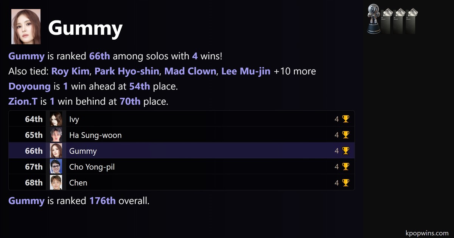Click the trophy icon in Chen's row
Viewport: 454px width, 238px height.
point(345,183)
